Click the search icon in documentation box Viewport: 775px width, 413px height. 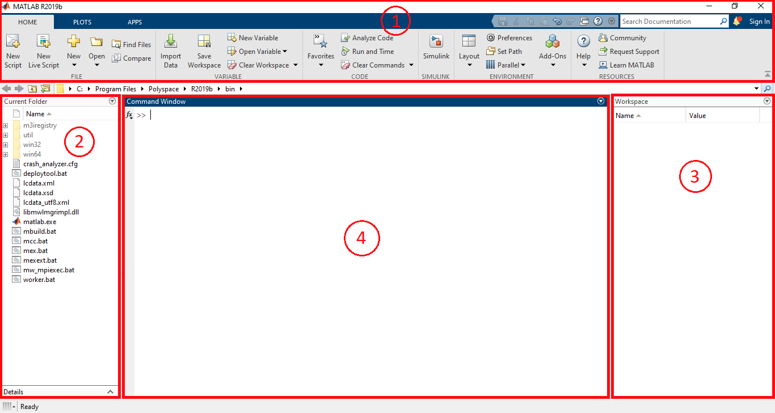[724, 21]
